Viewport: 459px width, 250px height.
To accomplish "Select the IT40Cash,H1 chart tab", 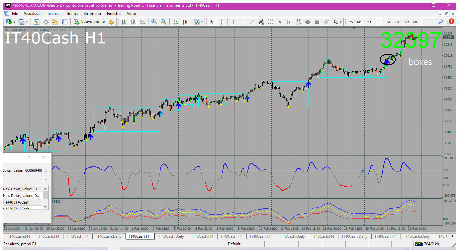I will pyautogui.click(x=140, y=236).
